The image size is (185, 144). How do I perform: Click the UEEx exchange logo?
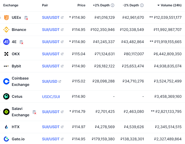(x=6, y=17)
